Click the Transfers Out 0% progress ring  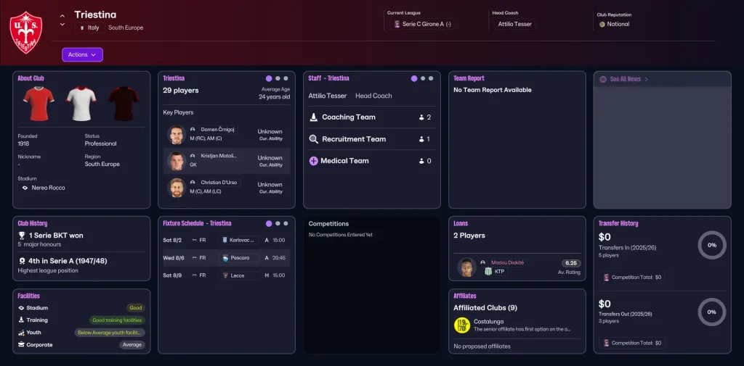click(x=712, y=312)
